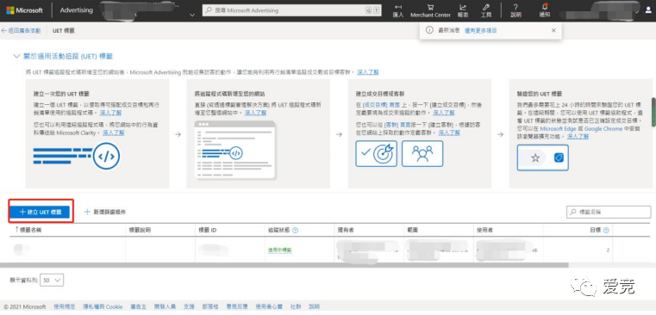Screen dimensions: 656x315
Task: Open the 說明 help question mark icon
Action: tap(515, 7)
